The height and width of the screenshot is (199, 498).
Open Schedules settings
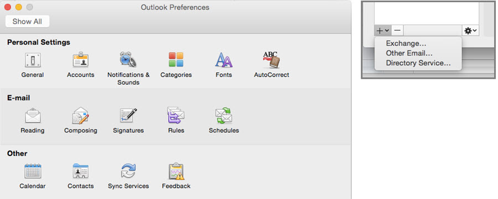(x=224, y=115)
